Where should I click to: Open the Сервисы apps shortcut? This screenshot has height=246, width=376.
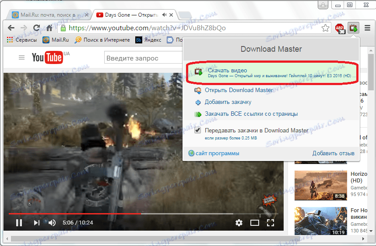coord(22,40)
